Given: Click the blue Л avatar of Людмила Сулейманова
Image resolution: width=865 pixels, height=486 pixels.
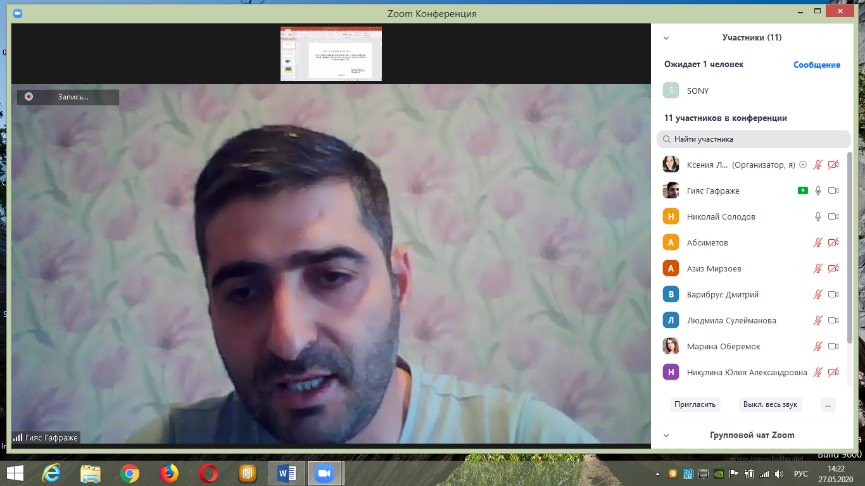Looking at the screenshot, I should 671,320.
